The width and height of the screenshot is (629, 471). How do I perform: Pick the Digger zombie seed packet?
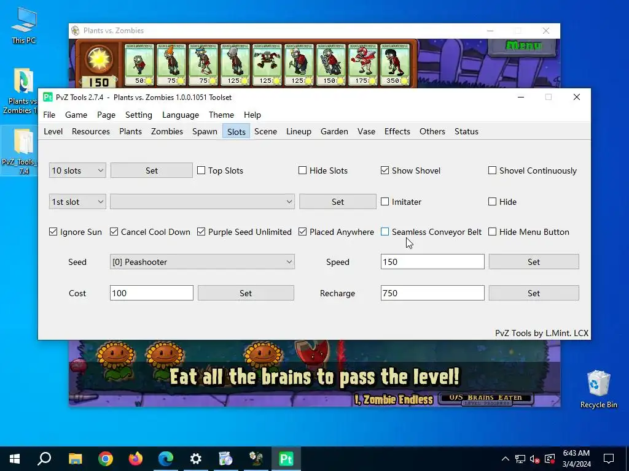(x=299, y=64)
